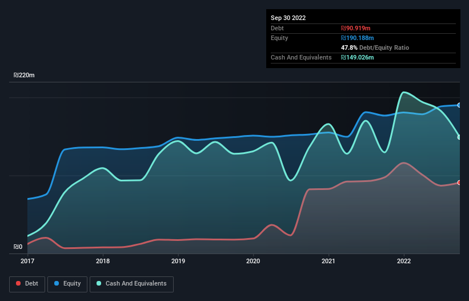Click the ₪220m y-axis label
Image resolution: width=469 pixels, height=301 pixels.
(24, 75)
